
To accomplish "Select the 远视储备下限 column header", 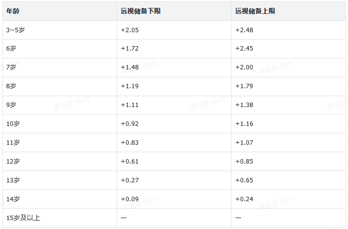I will point(141,11).
